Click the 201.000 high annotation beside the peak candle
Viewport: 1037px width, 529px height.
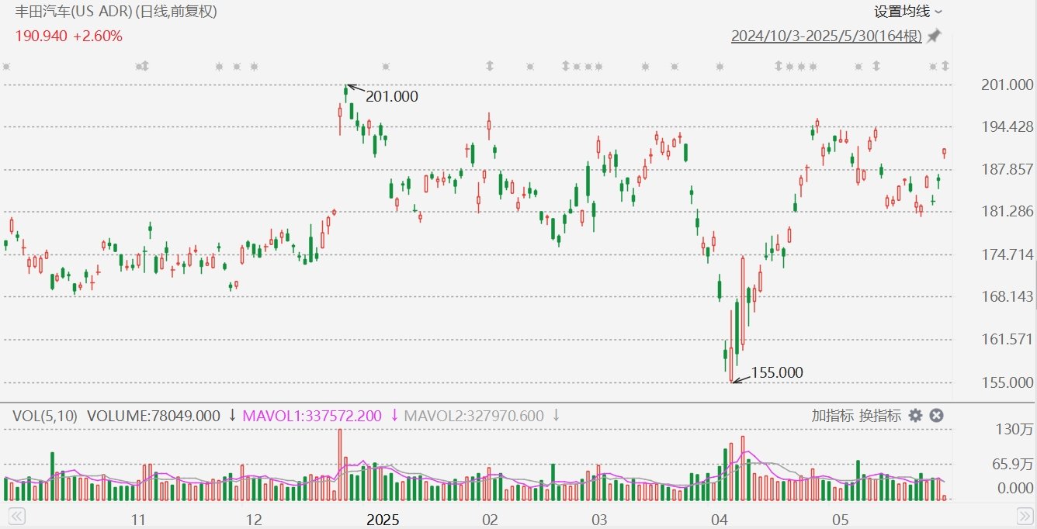pyautogui.click(x=391, y=97)
